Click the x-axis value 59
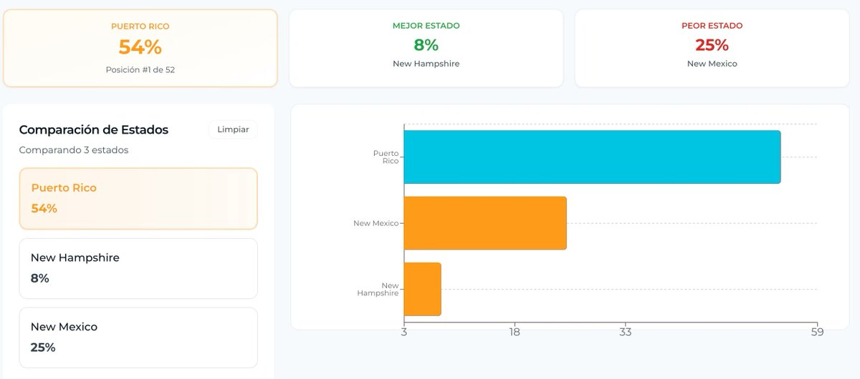 817,332
